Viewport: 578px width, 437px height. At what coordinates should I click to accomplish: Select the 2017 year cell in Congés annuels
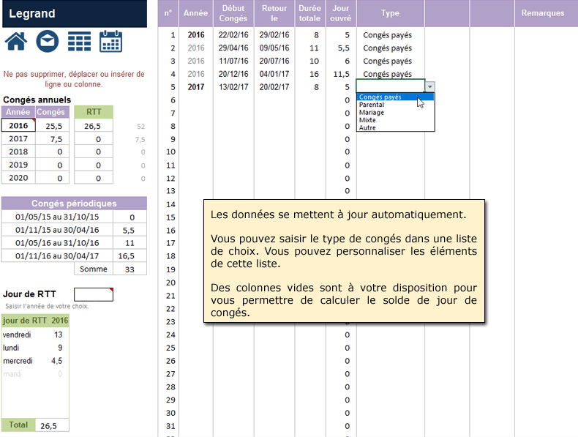tap(18, 138)
